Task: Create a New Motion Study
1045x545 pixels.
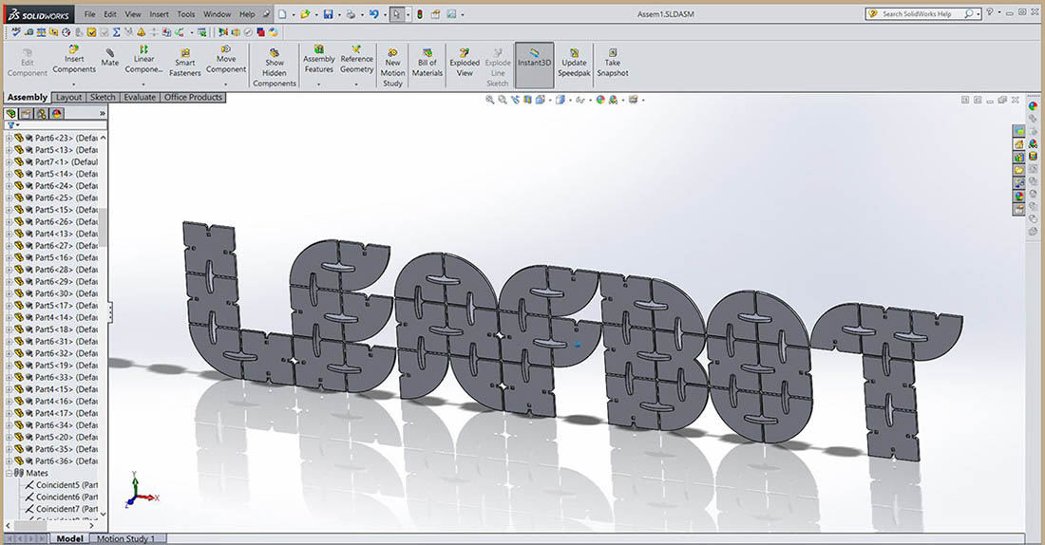Action: click(392, 67)
